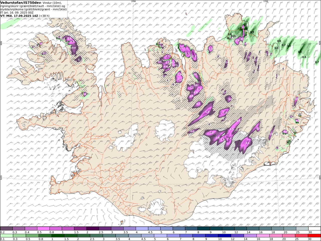The image size is (321, 241).
Task: Click the bright magenta-pink swatch in upper legend row
Action: (x=43, y=229)
